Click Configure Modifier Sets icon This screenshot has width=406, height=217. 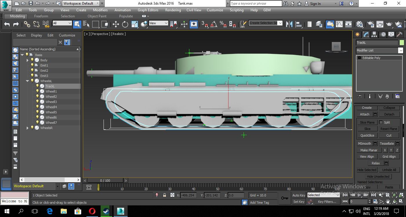(397, 96)
